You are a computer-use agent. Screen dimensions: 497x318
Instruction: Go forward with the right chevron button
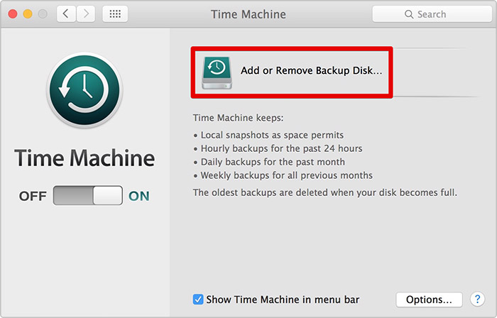86,14
